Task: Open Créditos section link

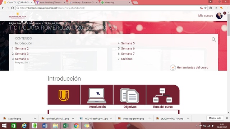Action: (x=127, y=59)
